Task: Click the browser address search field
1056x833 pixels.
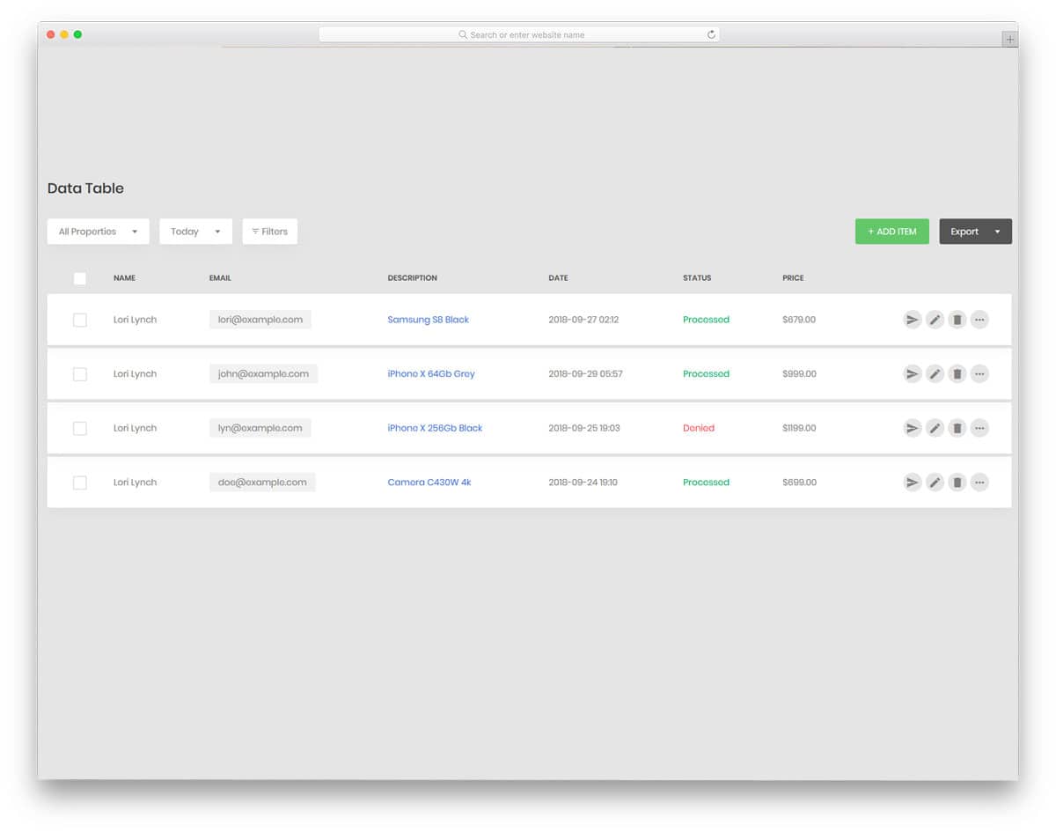Action: point(519,34)
